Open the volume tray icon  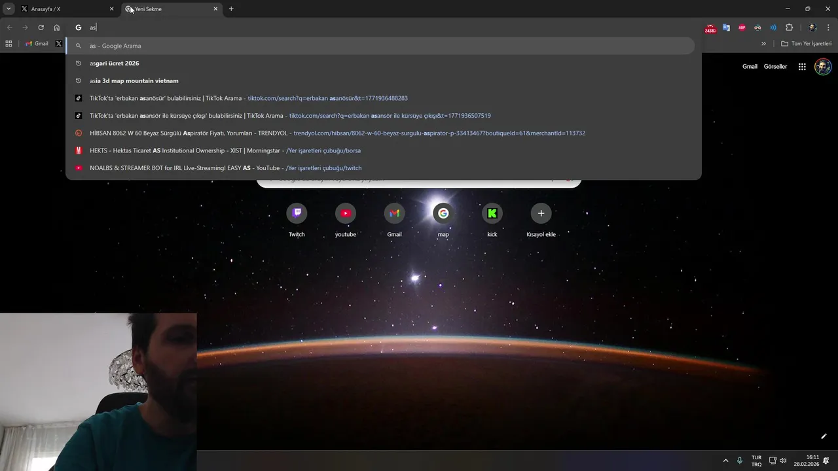click(783, 461)
